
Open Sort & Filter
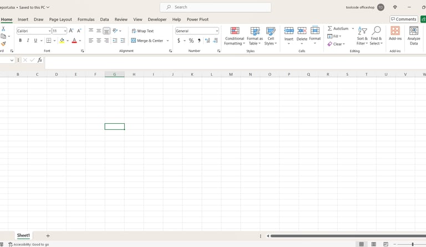[x=362, y=36]
